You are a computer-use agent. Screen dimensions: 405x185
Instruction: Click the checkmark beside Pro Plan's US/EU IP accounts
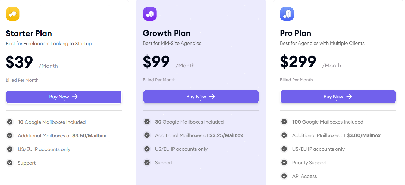(284, 149)
